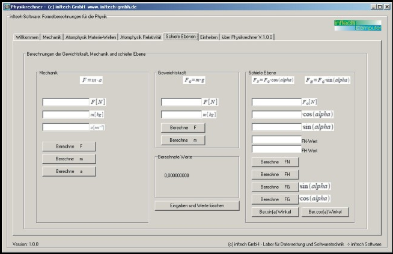Click the Physikrechner title bar app icon
Viewport: 393px width, 254px height.
pyautogui.click(x=5, y=6)
